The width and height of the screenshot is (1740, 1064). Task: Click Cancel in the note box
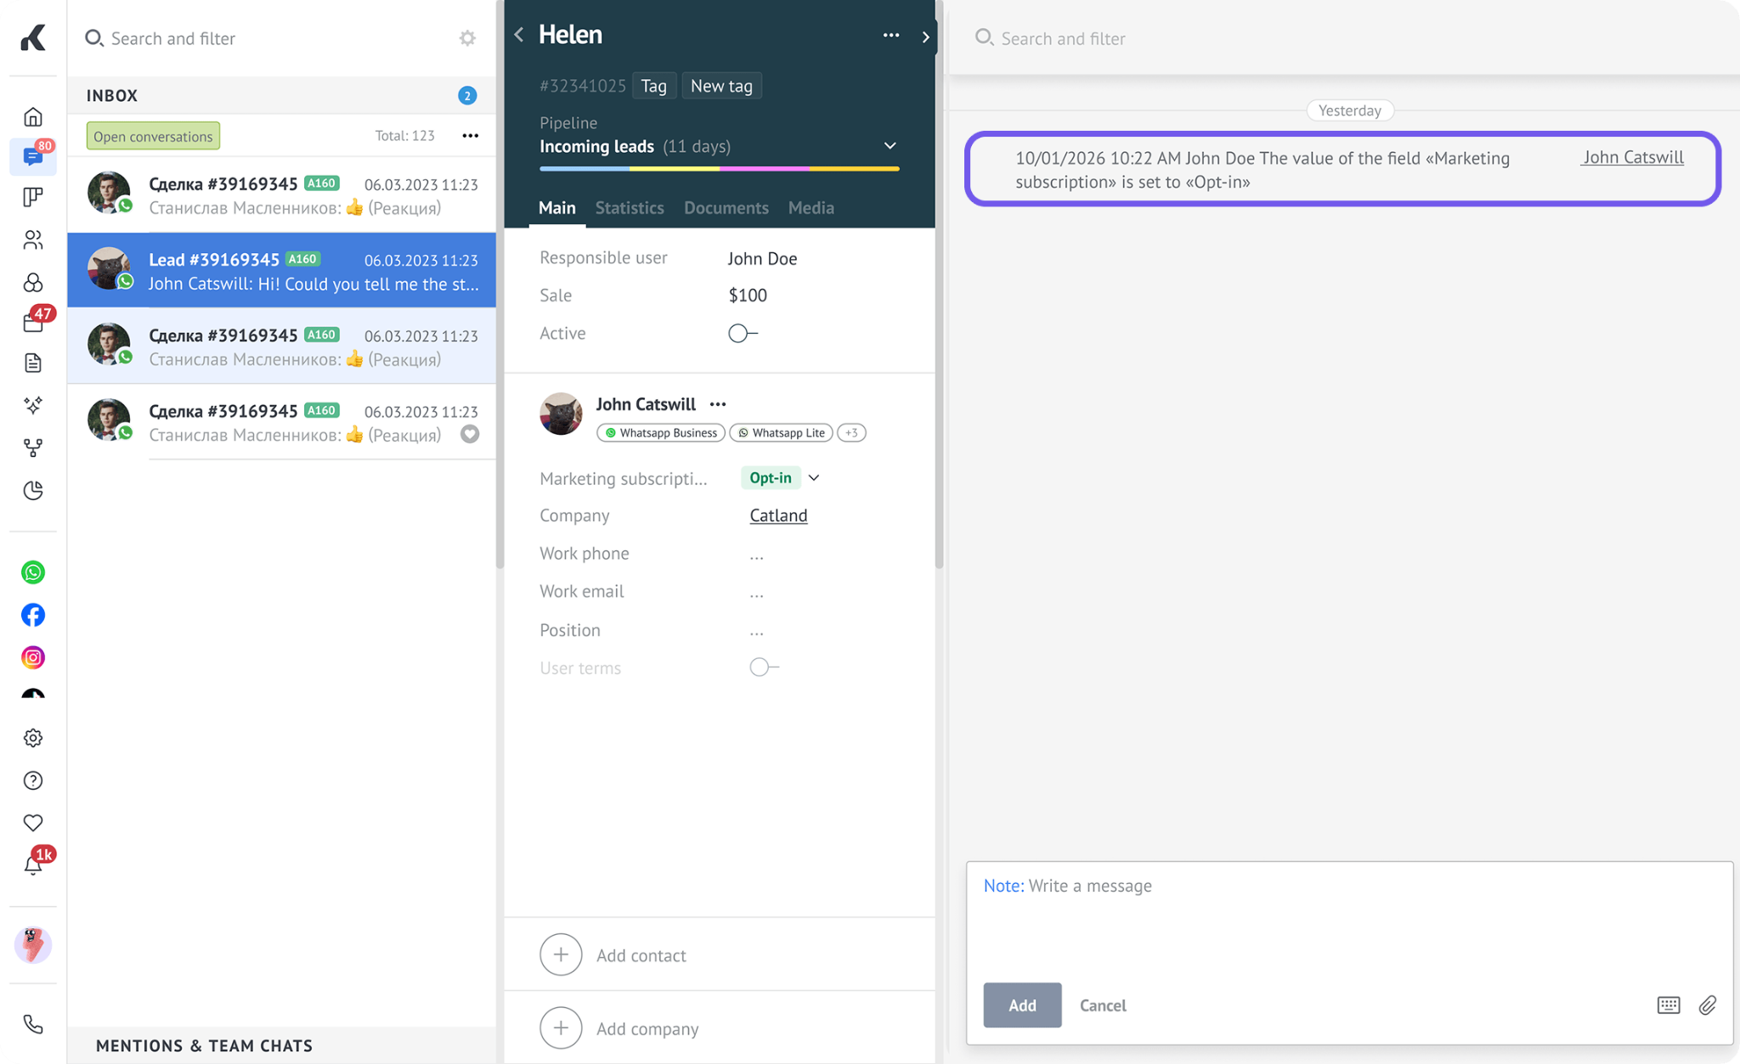[x=1103, y=1005]
